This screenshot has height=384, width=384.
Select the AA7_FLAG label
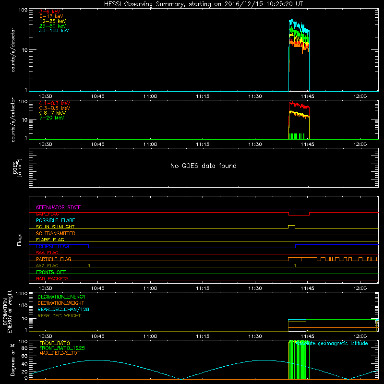(x=47, y=265)
